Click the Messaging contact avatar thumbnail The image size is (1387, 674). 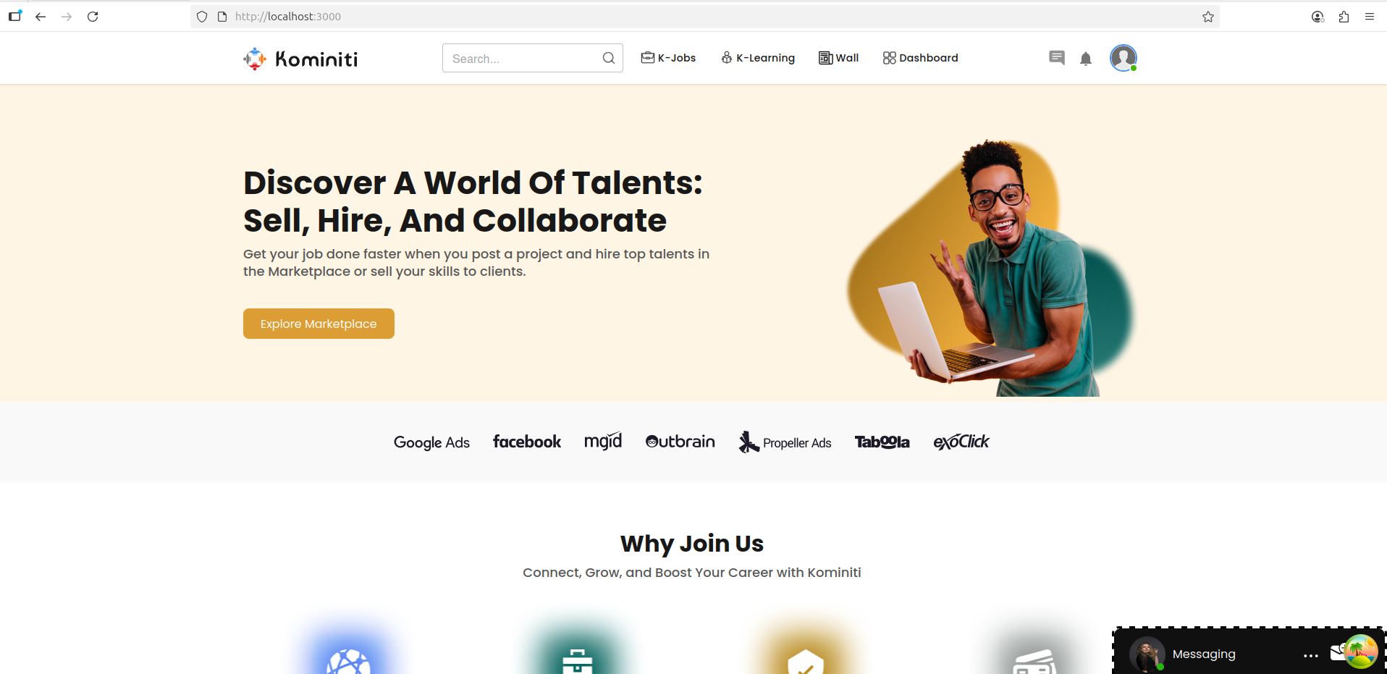[x=1147, y=654]
